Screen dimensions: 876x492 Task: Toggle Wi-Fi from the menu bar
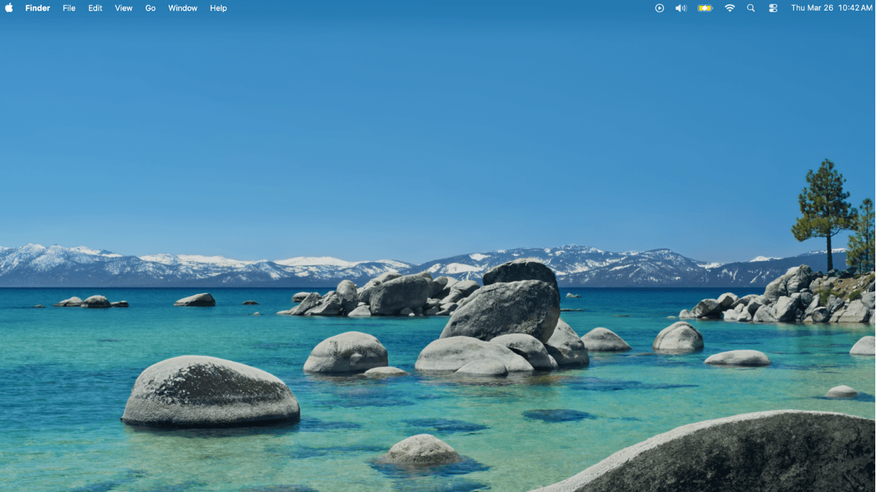[x=729, y=8]
